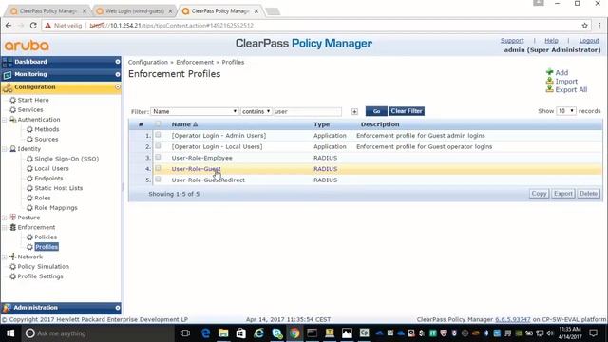
Task: Collapse the Configuration section
Action: (x=118, y=87)
